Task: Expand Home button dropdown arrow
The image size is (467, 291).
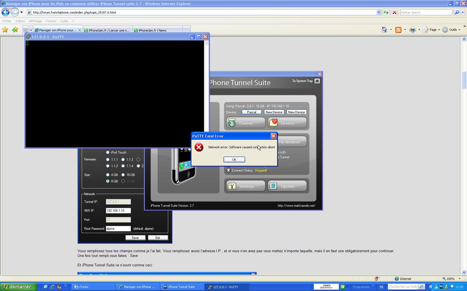Action: pos(391,30)
